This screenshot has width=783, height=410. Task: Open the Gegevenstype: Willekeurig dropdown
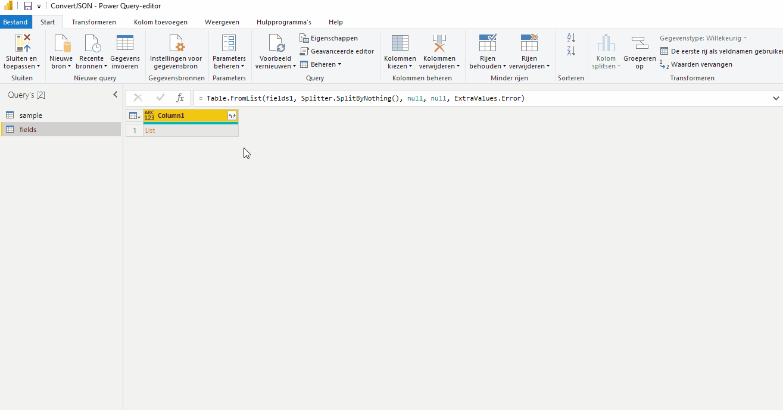pos(703,38)
